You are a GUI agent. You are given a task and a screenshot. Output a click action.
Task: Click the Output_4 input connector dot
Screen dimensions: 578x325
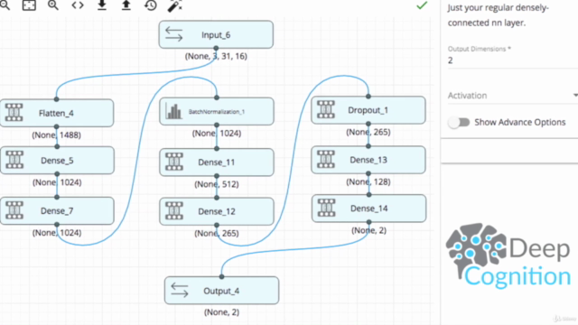(x=221, y=276)
